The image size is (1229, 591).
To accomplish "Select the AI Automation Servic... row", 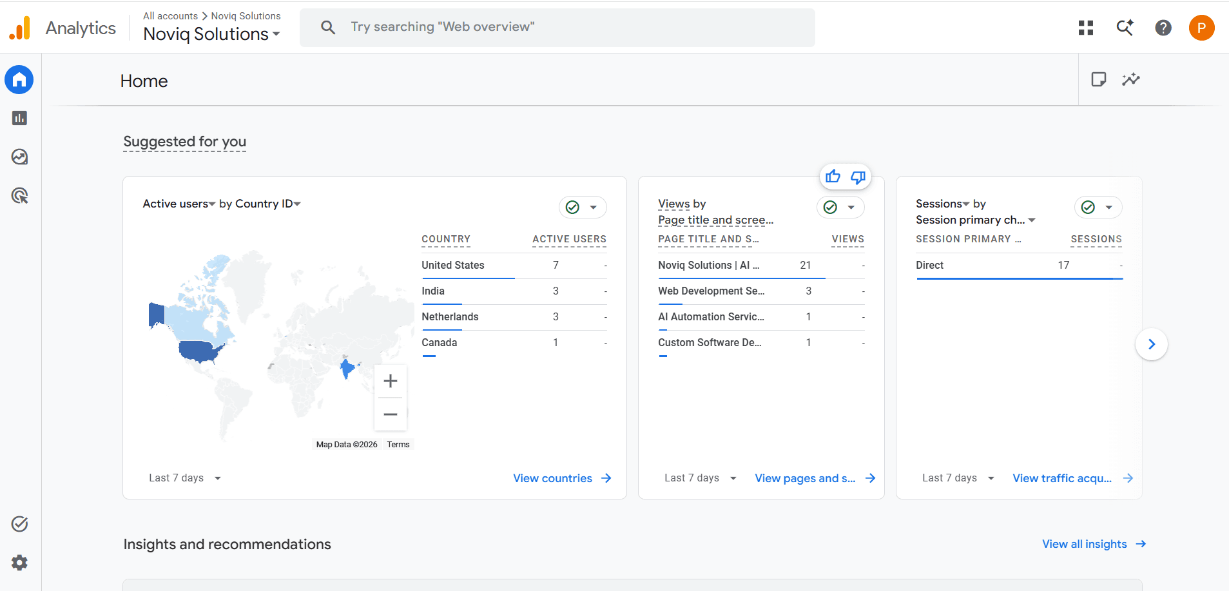I will point(761,317).
